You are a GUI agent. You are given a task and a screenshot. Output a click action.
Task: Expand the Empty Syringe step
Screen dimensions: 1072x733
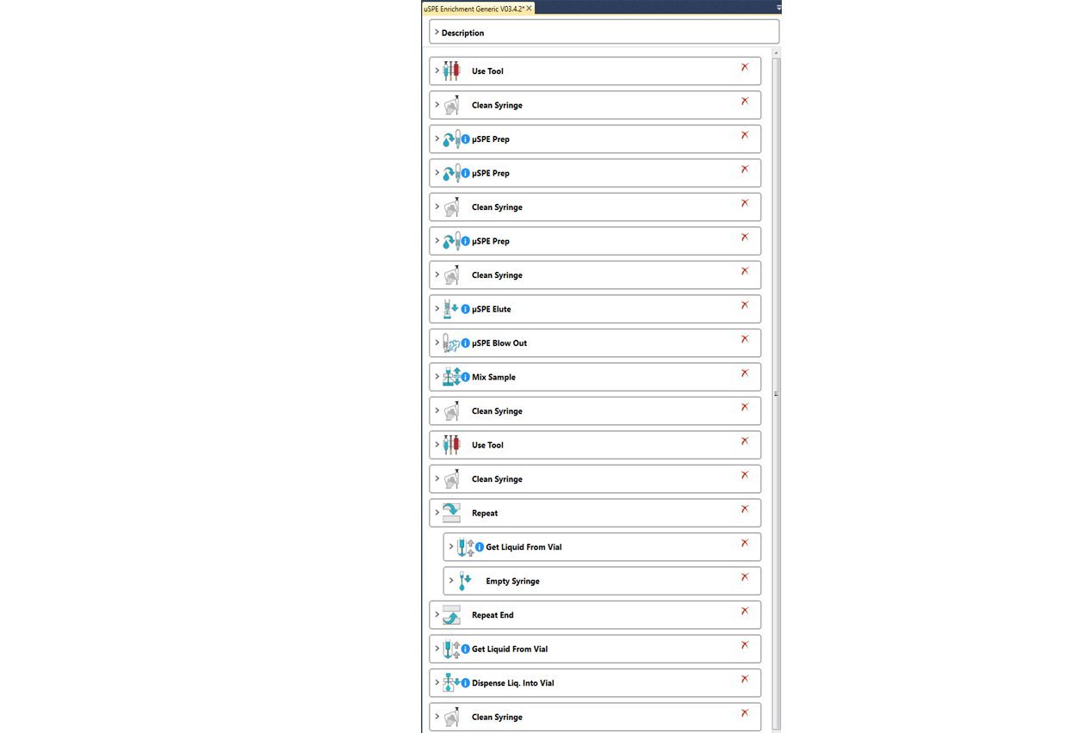point(450,581)
